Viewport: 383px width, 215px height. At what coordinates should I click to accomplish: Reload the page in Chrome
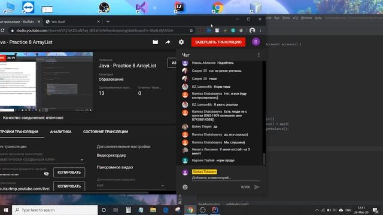2,30
